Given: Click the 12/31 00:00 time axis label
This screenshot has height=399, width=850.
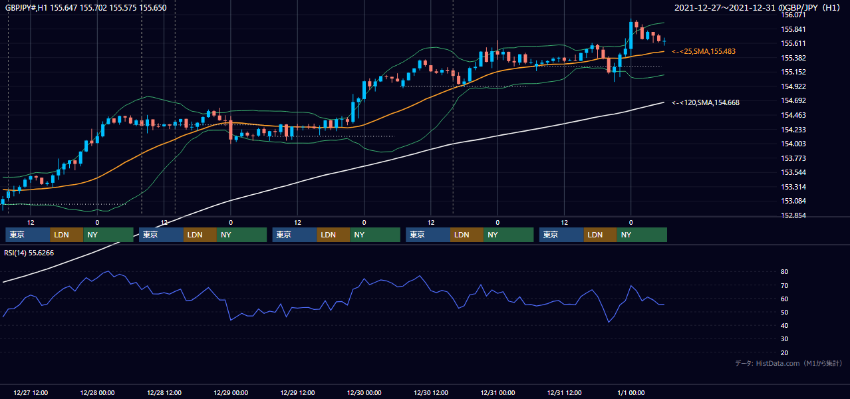Looking at the screenshot, I should pyautogui.click(x=497, y=393).
